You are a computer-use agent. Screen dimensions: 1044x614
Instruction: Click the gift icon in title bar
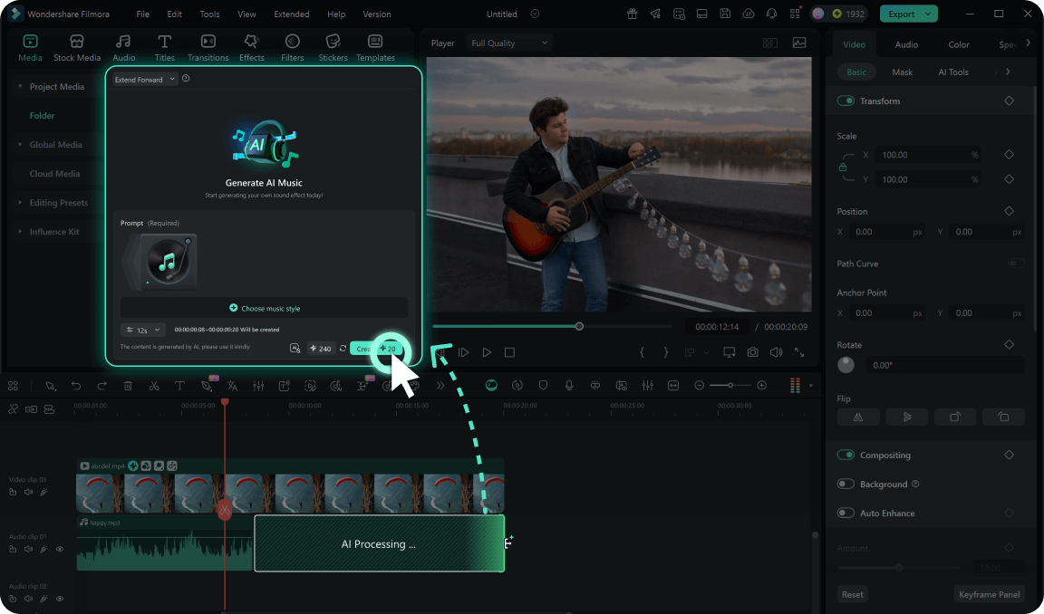point(632,14)
